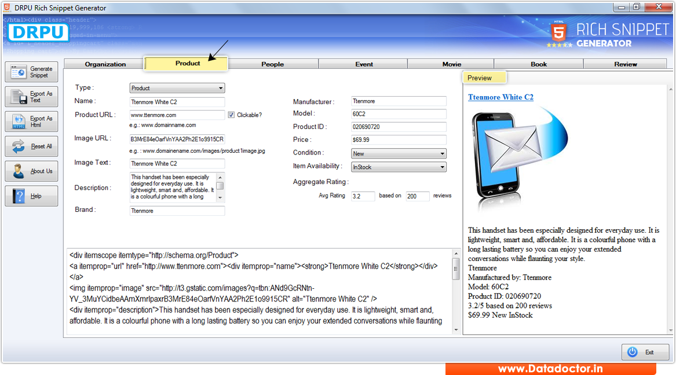Close the DRPU Rich Snippet Generator window
Viewport: 676px width, 375px height.
click(658, 7)
